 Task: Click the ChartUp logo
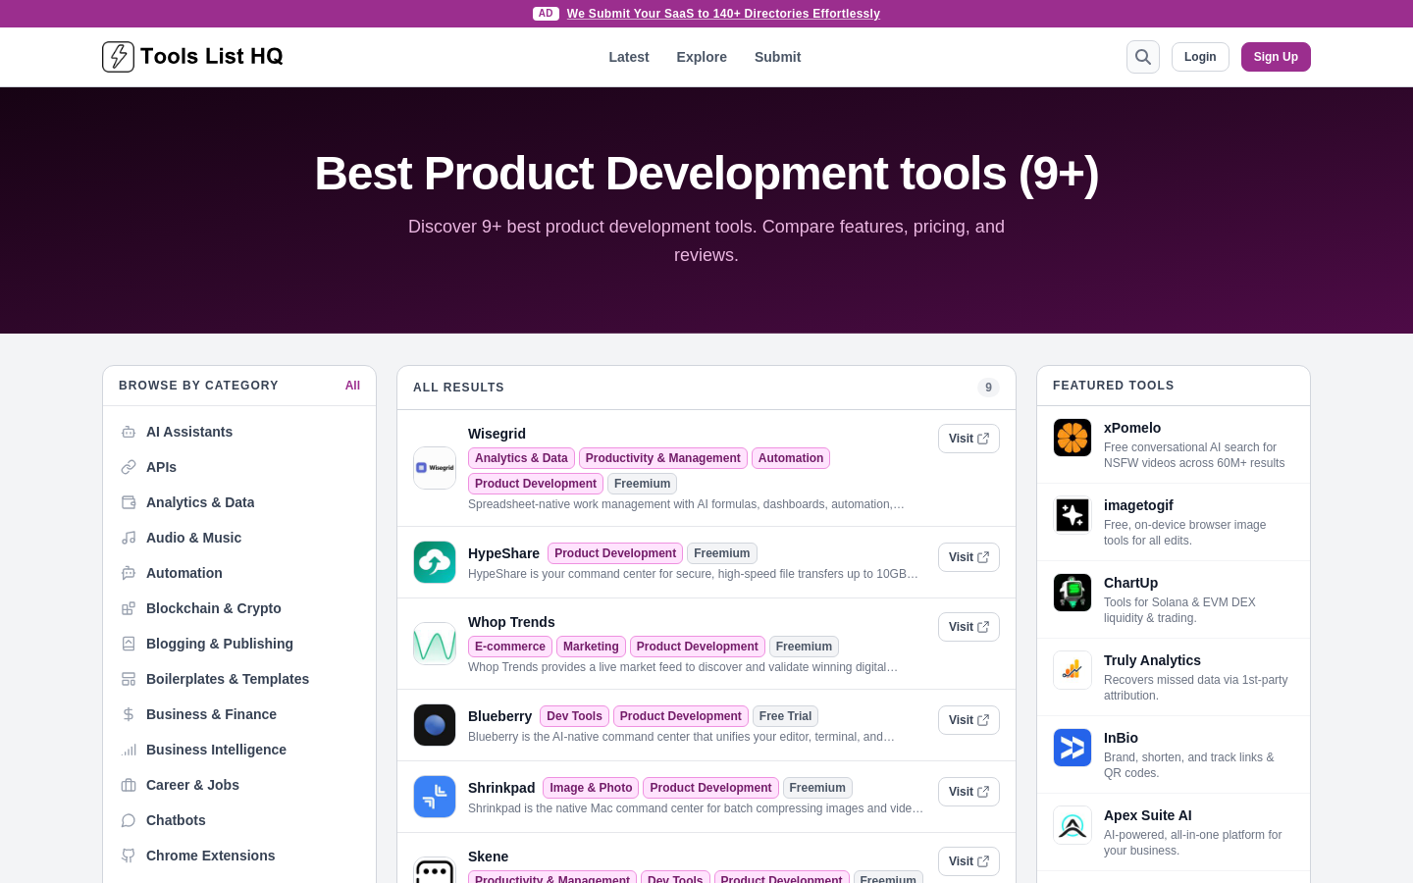1073,593
